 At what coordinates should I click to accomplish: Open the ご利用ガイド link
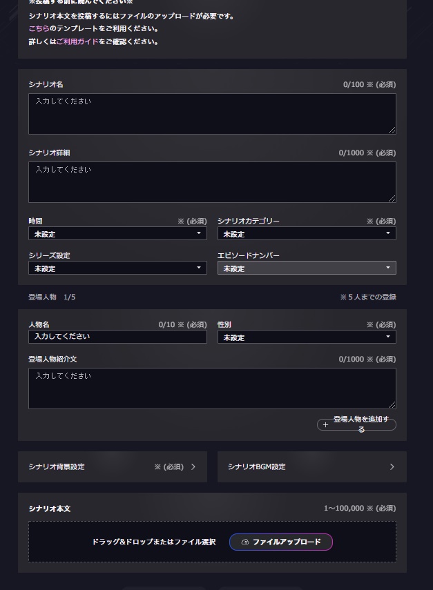pos(77,42)
